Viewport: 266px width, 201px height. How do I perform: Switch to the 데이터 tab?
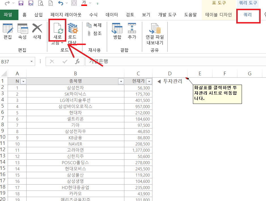[x=112, y=15]
